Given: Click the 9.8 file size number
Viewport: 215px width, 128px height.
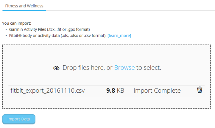Looking at the screenshot, I should tap(111, 91).
